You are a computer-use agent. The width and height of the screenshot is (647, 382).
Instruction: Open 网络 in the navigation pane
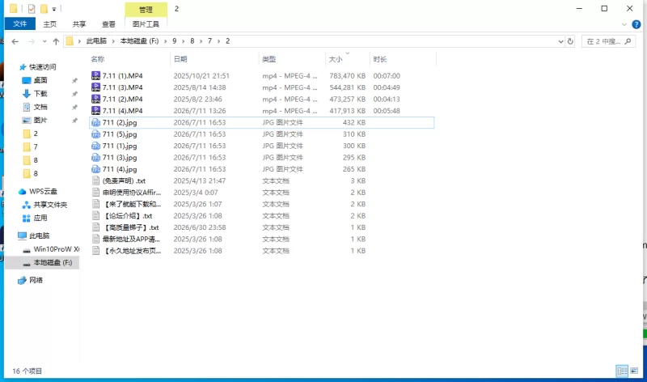tap(36, 280)
